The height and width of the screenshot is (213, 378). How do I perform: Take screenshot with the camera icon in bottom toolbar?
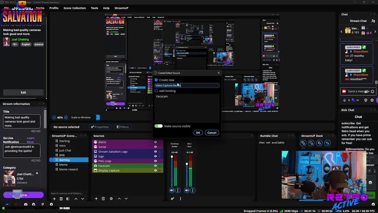pos(26,204)
